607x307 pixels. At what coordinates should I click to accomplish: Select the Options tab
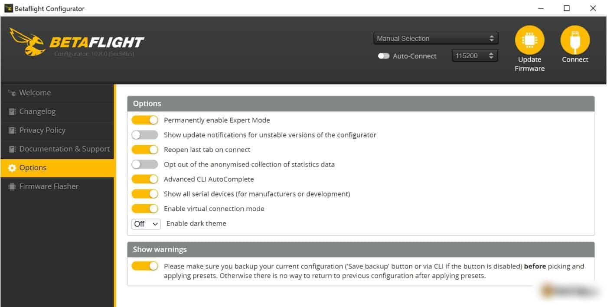click(x=57, y=168)
